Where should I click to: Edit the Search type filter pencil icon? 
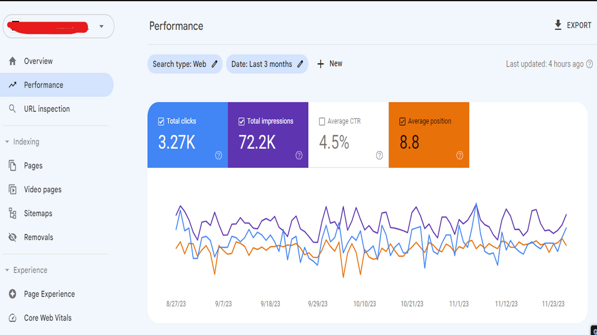coord(215,64)
